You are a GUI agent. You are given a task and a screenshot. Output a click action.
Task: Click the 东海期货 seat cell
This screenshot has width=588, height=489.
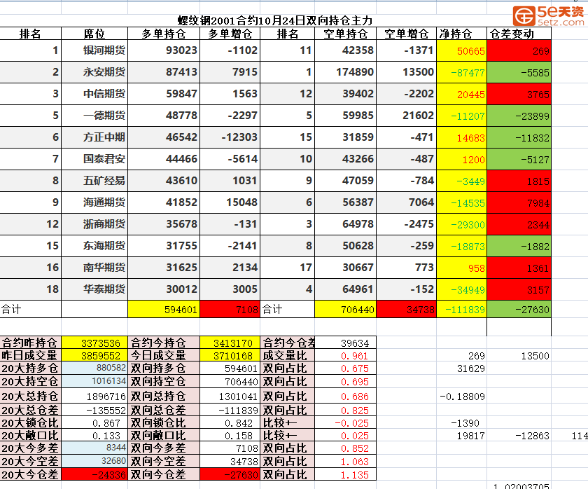tap(94, 246)
